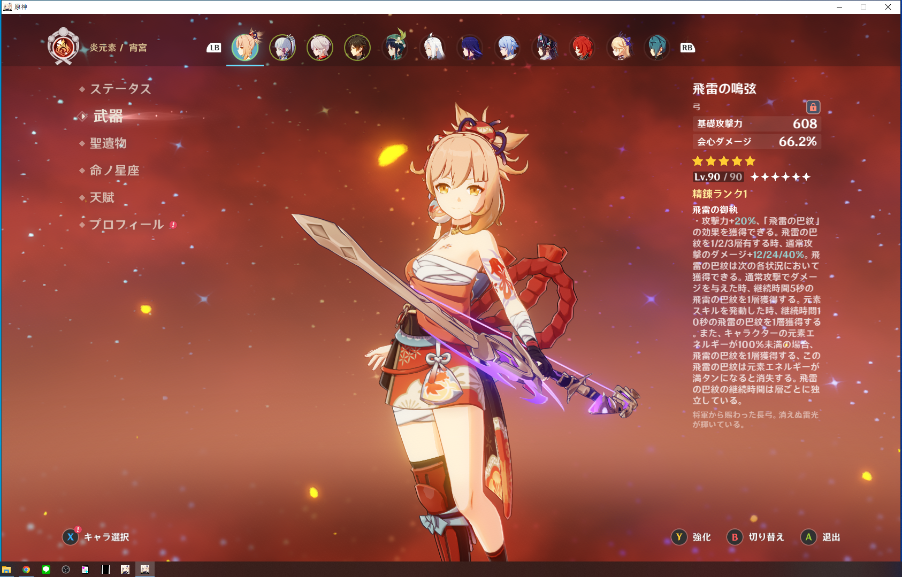Image resolution: width=902 pixels, height=577 pixels.
Task: Click the 飛雷の御執 passive title
Action: [x=715, y=210]
